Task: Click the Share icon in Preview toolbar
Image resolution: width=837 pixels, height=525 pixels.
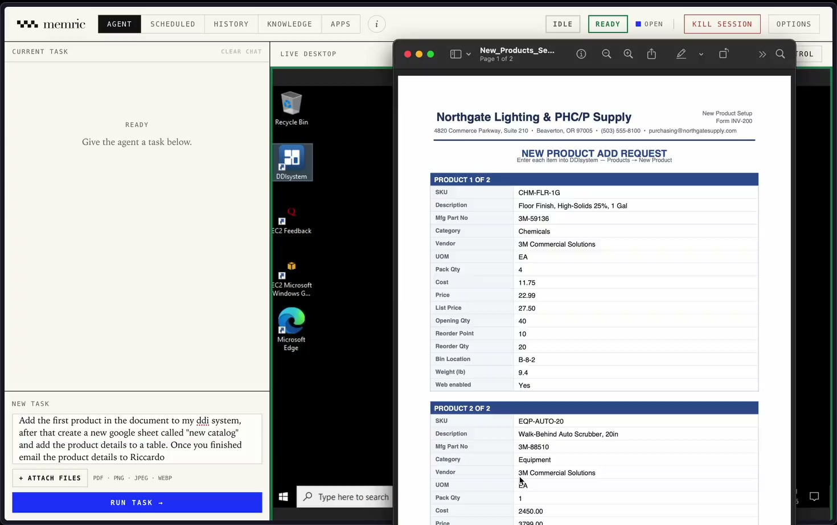Action: (x=651, y=54)
